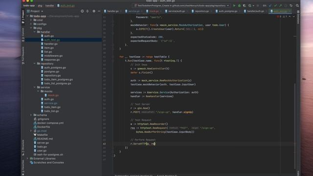Click handler in the breadcrumb bar
The image size is (313, 176).
click(50, 5)
